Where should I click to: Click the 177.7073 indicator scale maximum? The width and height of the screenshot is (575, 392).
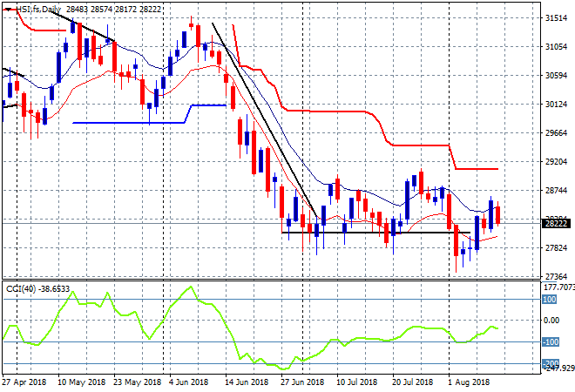[x=558, y=287]
